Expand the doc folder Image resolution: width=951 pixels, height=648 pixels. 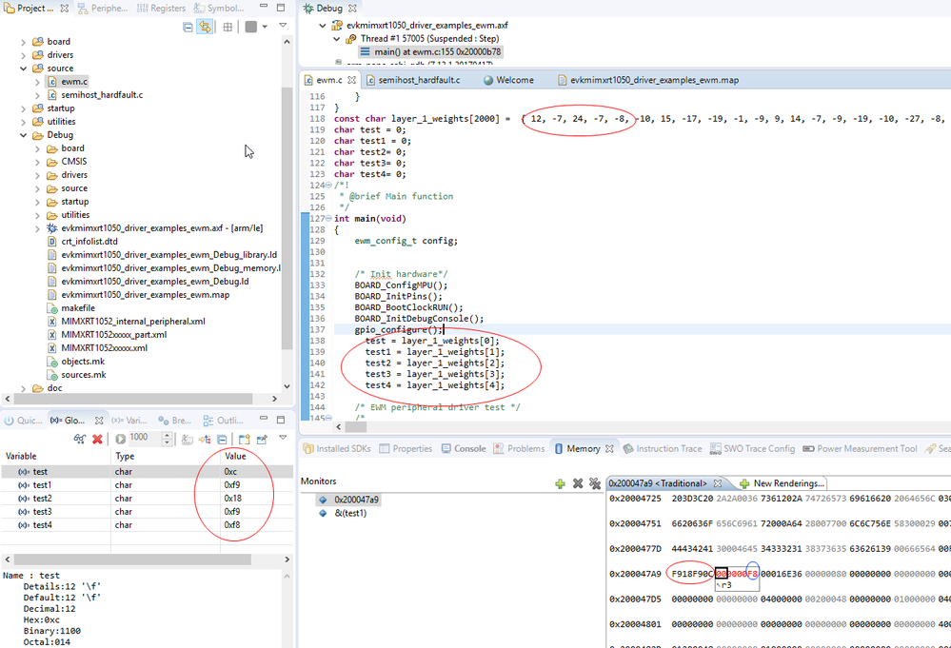click(23, 388)
